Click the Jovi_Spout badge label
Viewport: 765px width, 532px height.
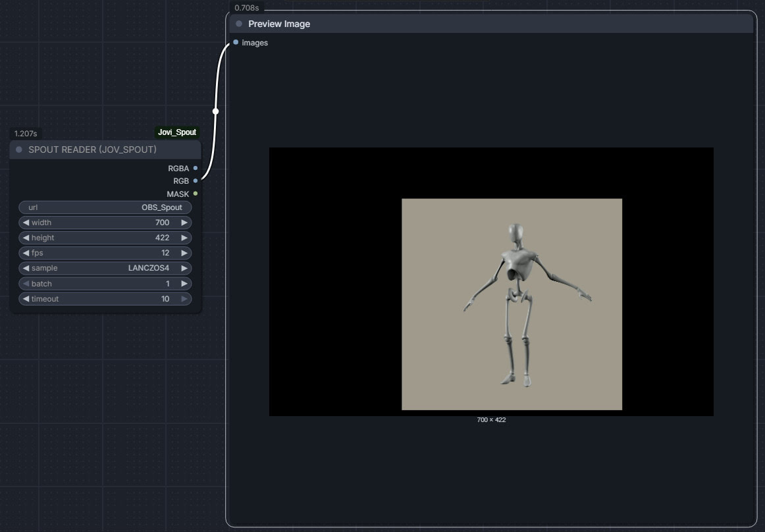click(x=176, y=132)
